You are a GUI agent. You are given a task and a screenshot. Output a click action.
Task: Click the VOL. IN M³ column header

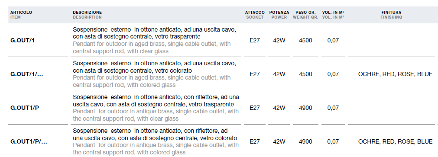(x=333, y=15)
